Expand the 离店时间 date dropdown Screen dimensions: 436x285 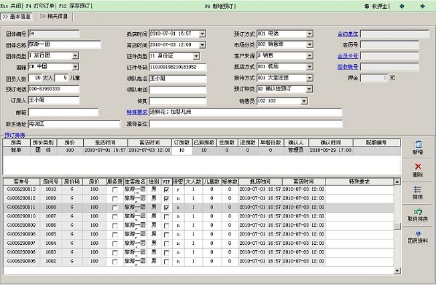(x=202, y=45)
